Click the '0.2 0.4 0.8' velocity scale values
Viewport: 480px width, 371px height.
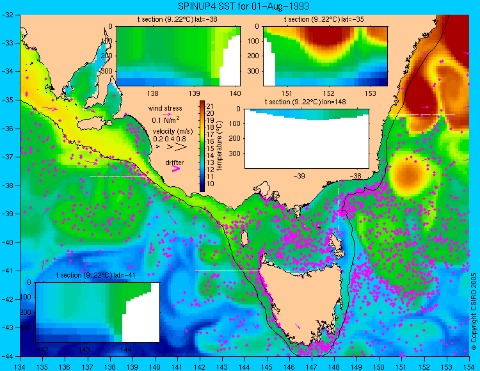[x=170, y=139]
